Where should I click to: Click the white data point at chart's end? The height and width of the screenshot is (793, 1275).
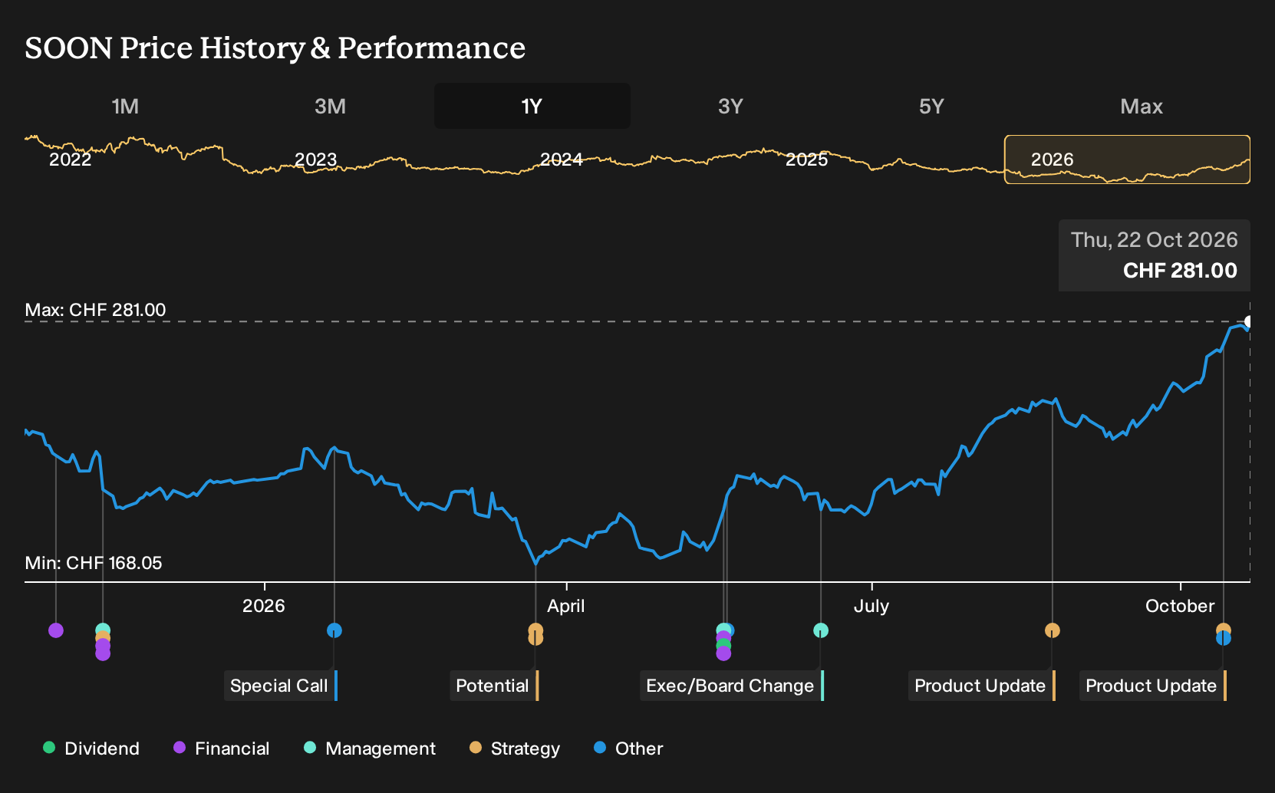(x=1249, y=321)
